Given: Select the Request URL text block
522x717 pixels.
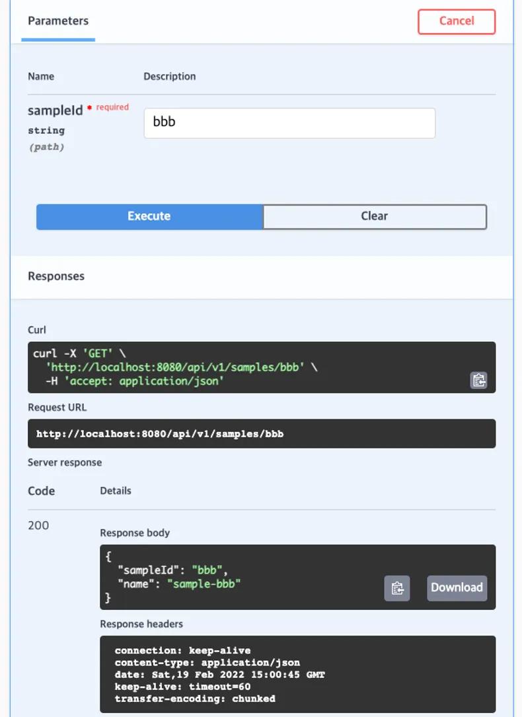Looking at the screenshot, I should click(262, 433).
